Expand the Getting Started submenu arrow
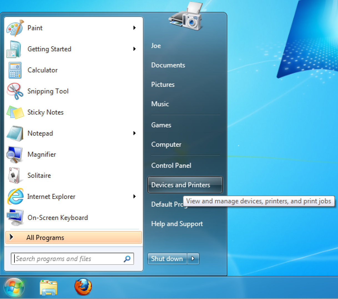338x299 pixels. (x=134, y=49)
